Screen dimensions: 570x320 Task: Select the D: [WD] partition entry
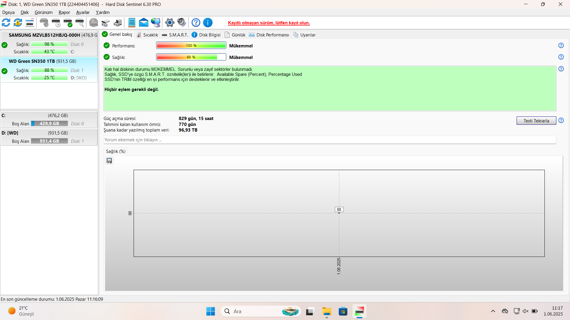coord(49,137)
